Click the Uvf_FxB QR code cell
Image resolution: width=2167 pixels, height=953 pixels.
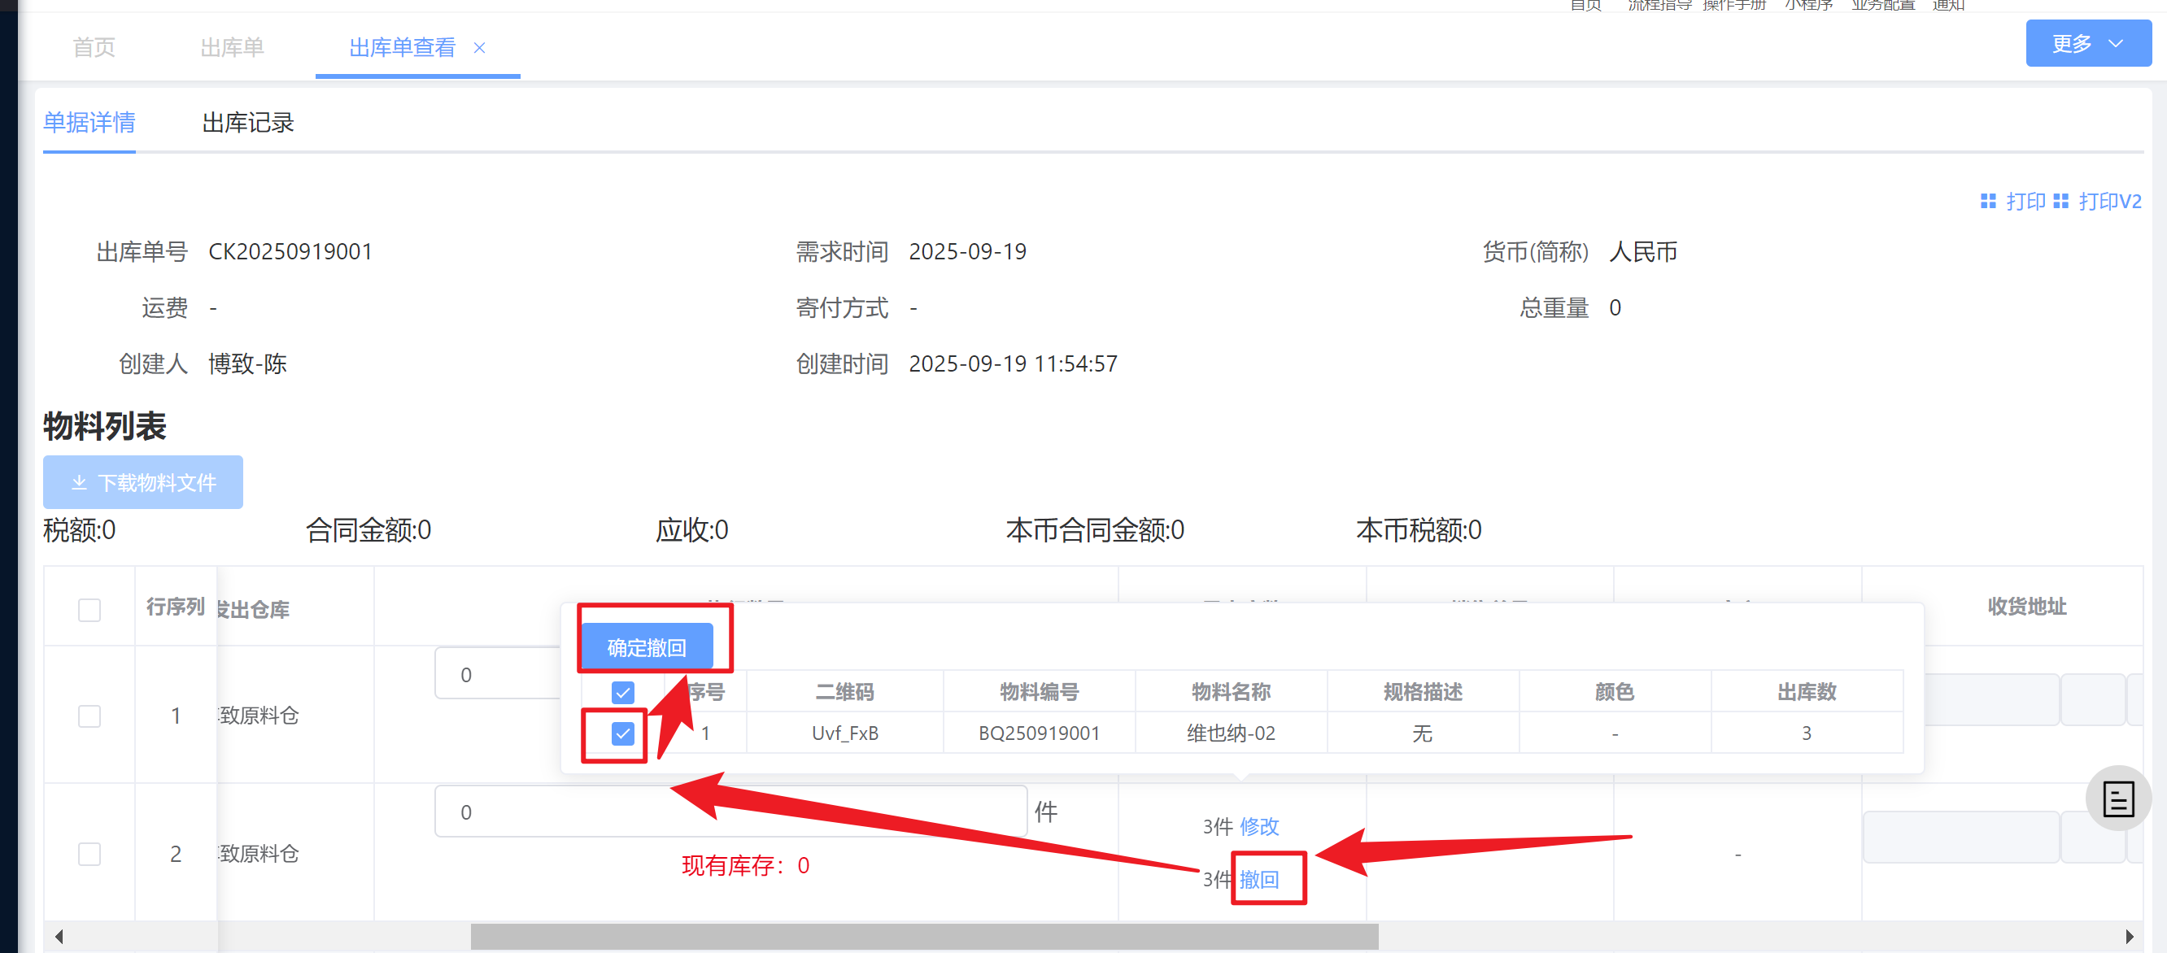click(x=844, y=733)
